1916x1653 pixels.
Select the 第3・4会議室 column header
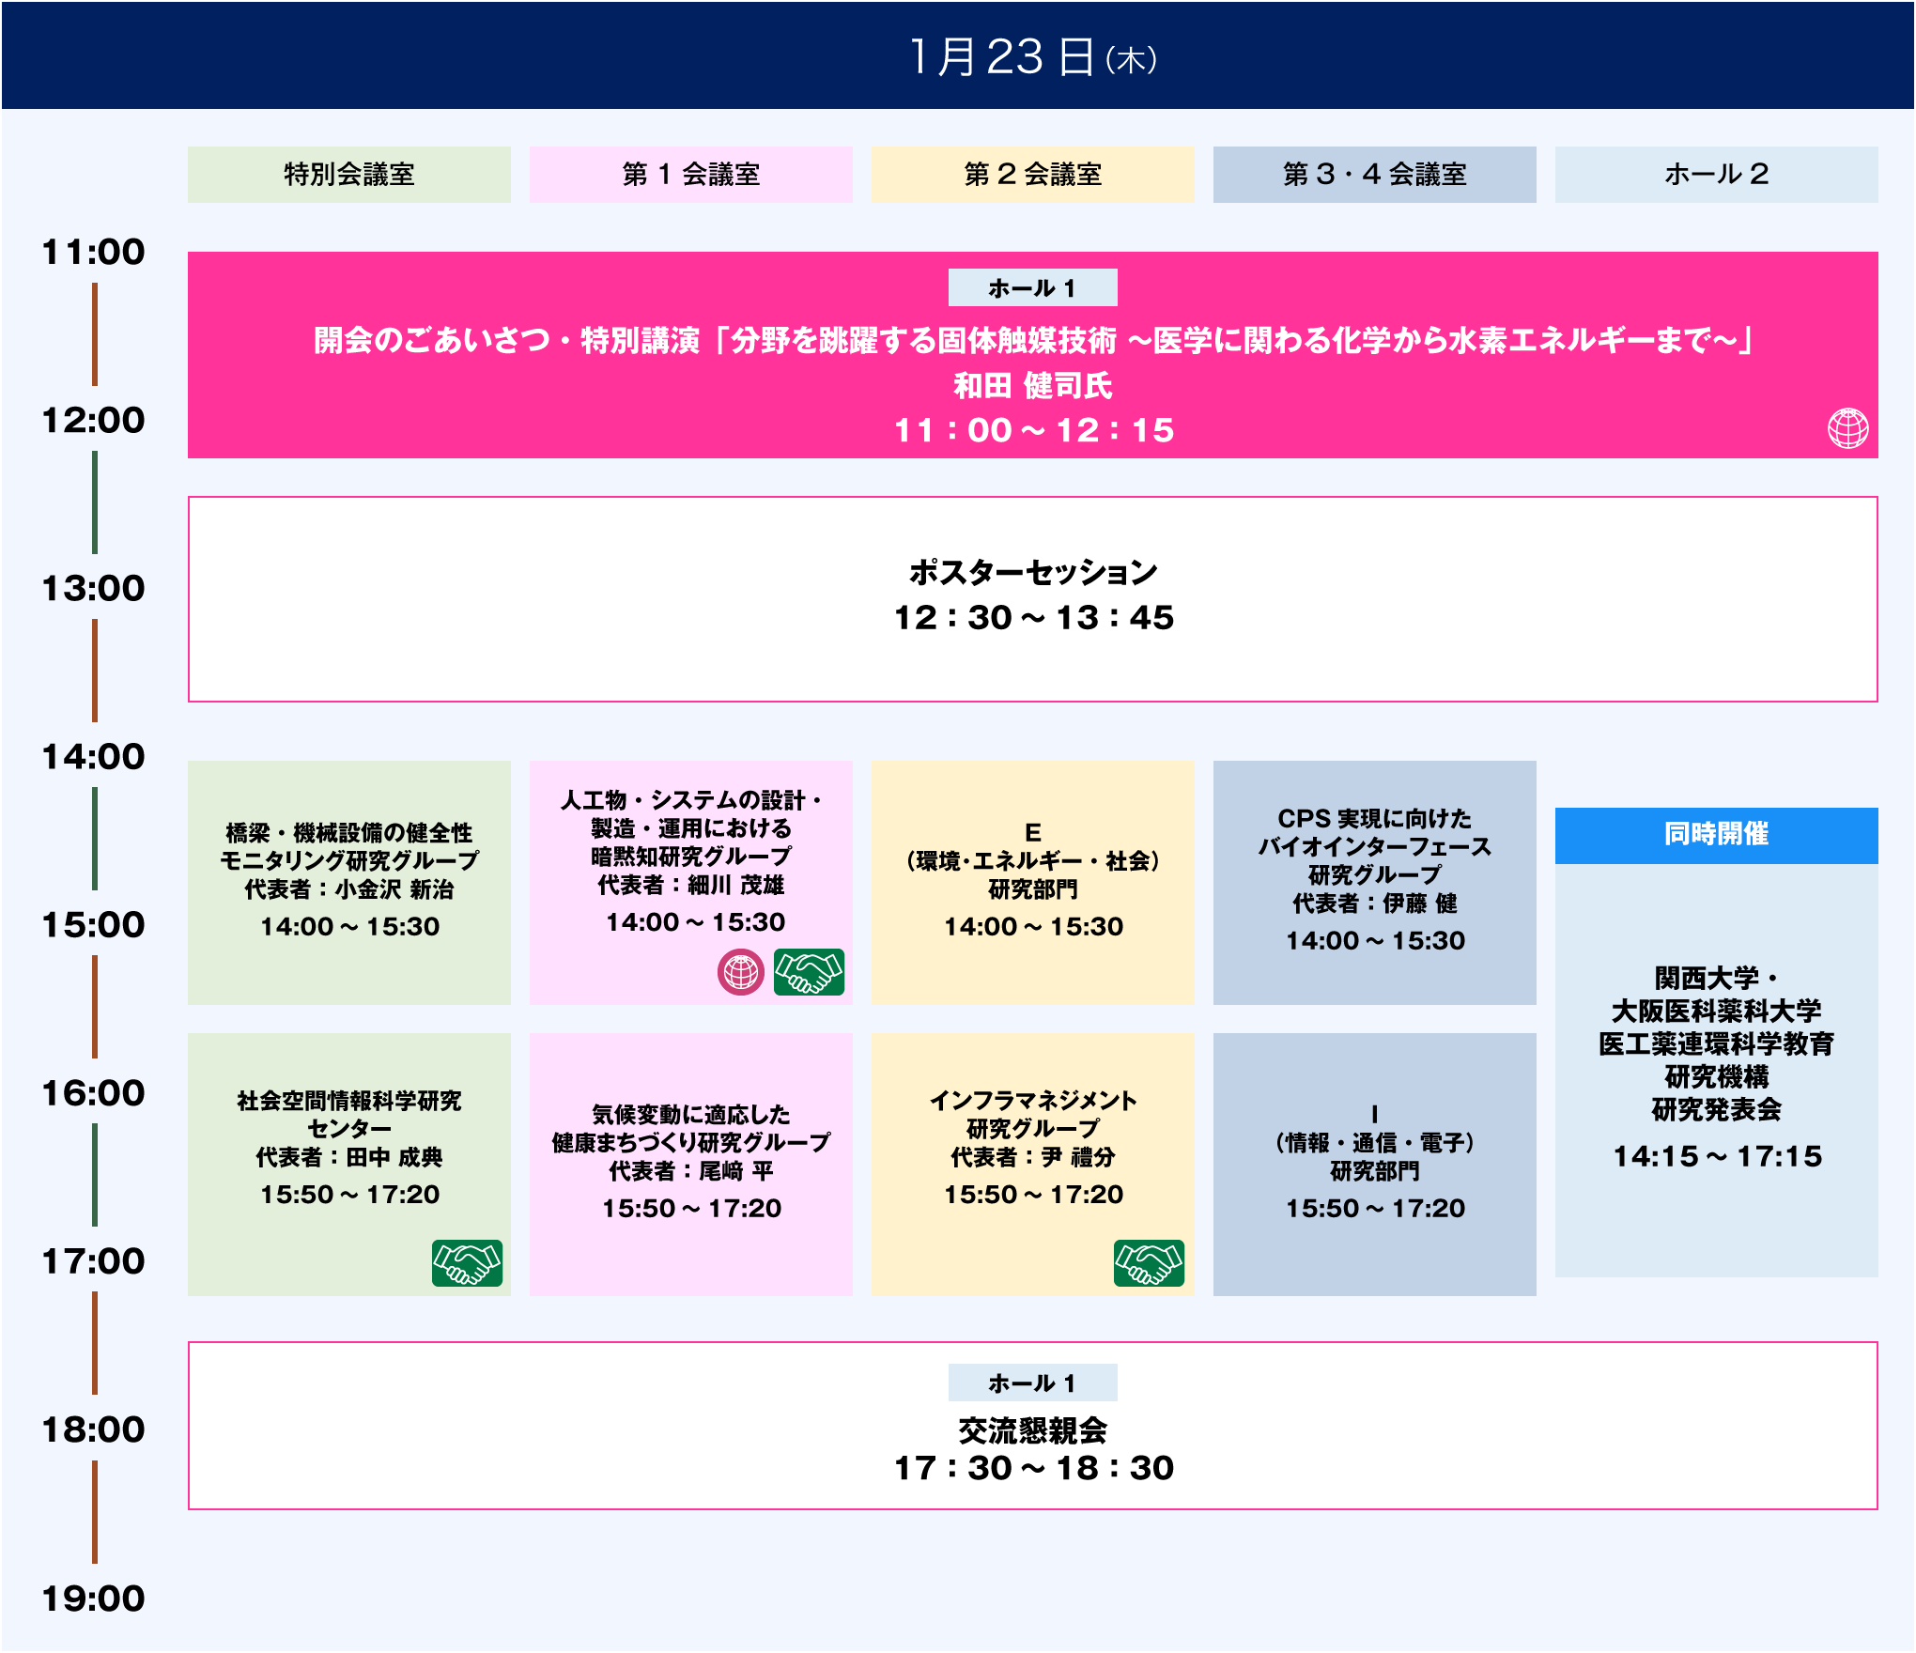[x=1374, y=174]
